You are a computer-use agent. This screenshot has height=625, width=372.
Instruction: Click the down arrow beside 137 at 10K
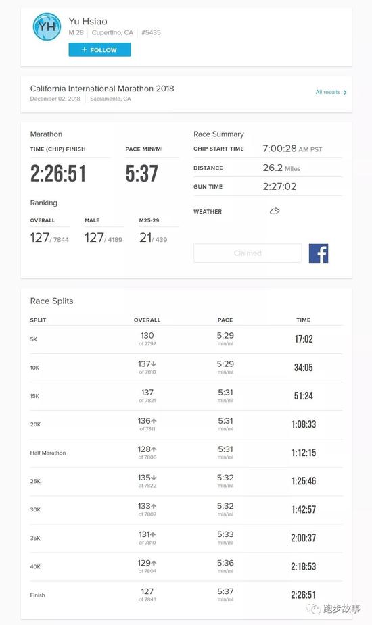coord(154,364)
